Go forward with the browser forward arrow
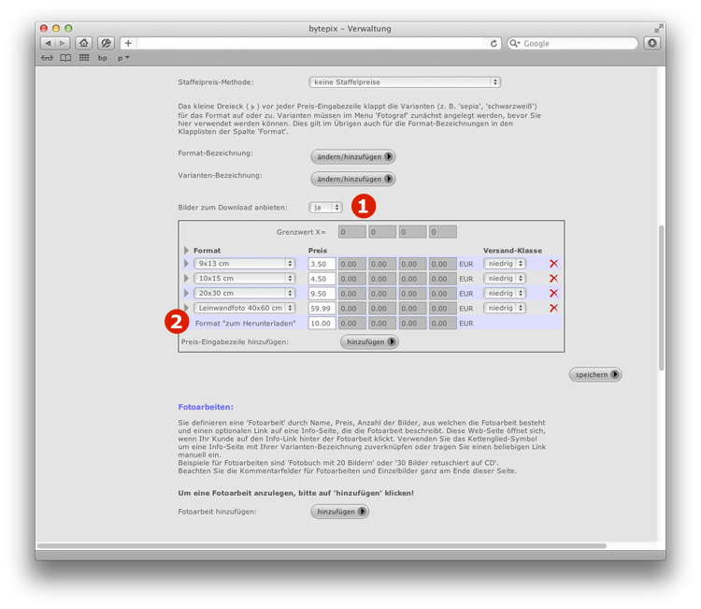Image resolution: width=701 pixels, height=609 pixels. (62, 43)
